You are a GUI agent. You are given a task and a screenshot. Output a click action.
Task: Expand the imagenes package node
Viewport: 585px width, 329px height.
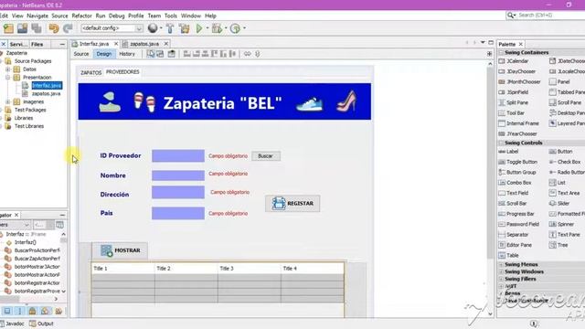click(8, 101)
